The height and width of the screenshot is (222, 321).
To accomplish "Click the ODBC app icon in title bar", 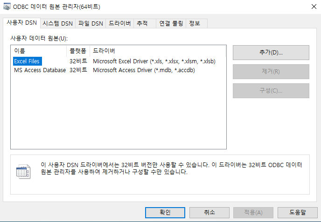I will [6, 7].
